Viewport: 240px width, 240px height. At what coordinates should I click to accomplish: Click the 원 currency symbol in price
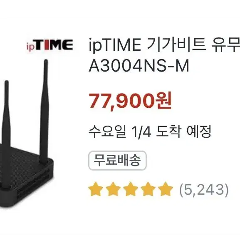click(x=163, y=100)
